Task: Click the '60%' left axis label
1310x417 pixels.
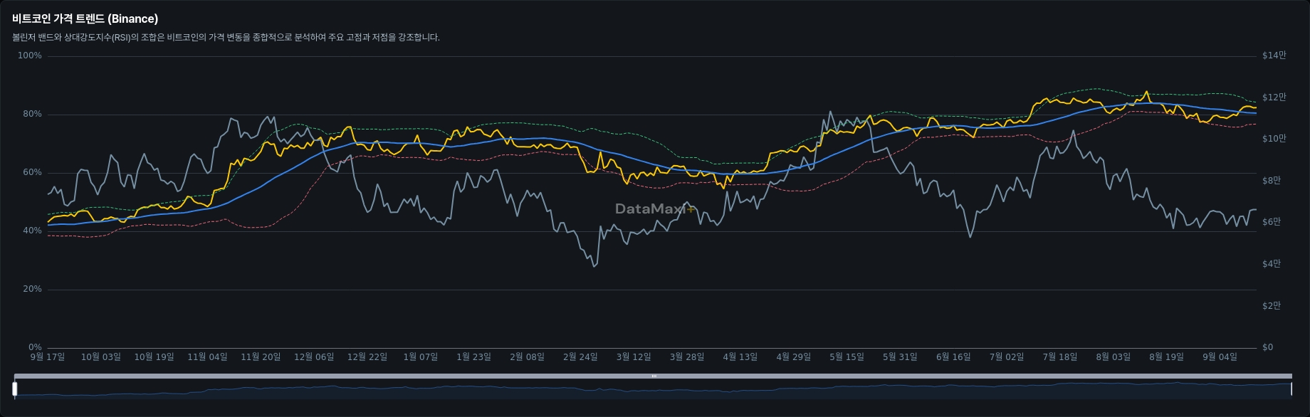Action: pos(32,172)
